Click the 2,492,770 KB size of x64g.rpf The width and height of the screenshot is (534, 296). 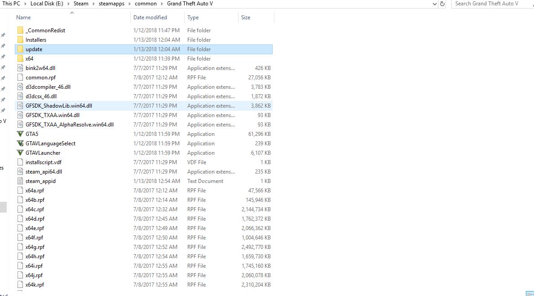256,247
